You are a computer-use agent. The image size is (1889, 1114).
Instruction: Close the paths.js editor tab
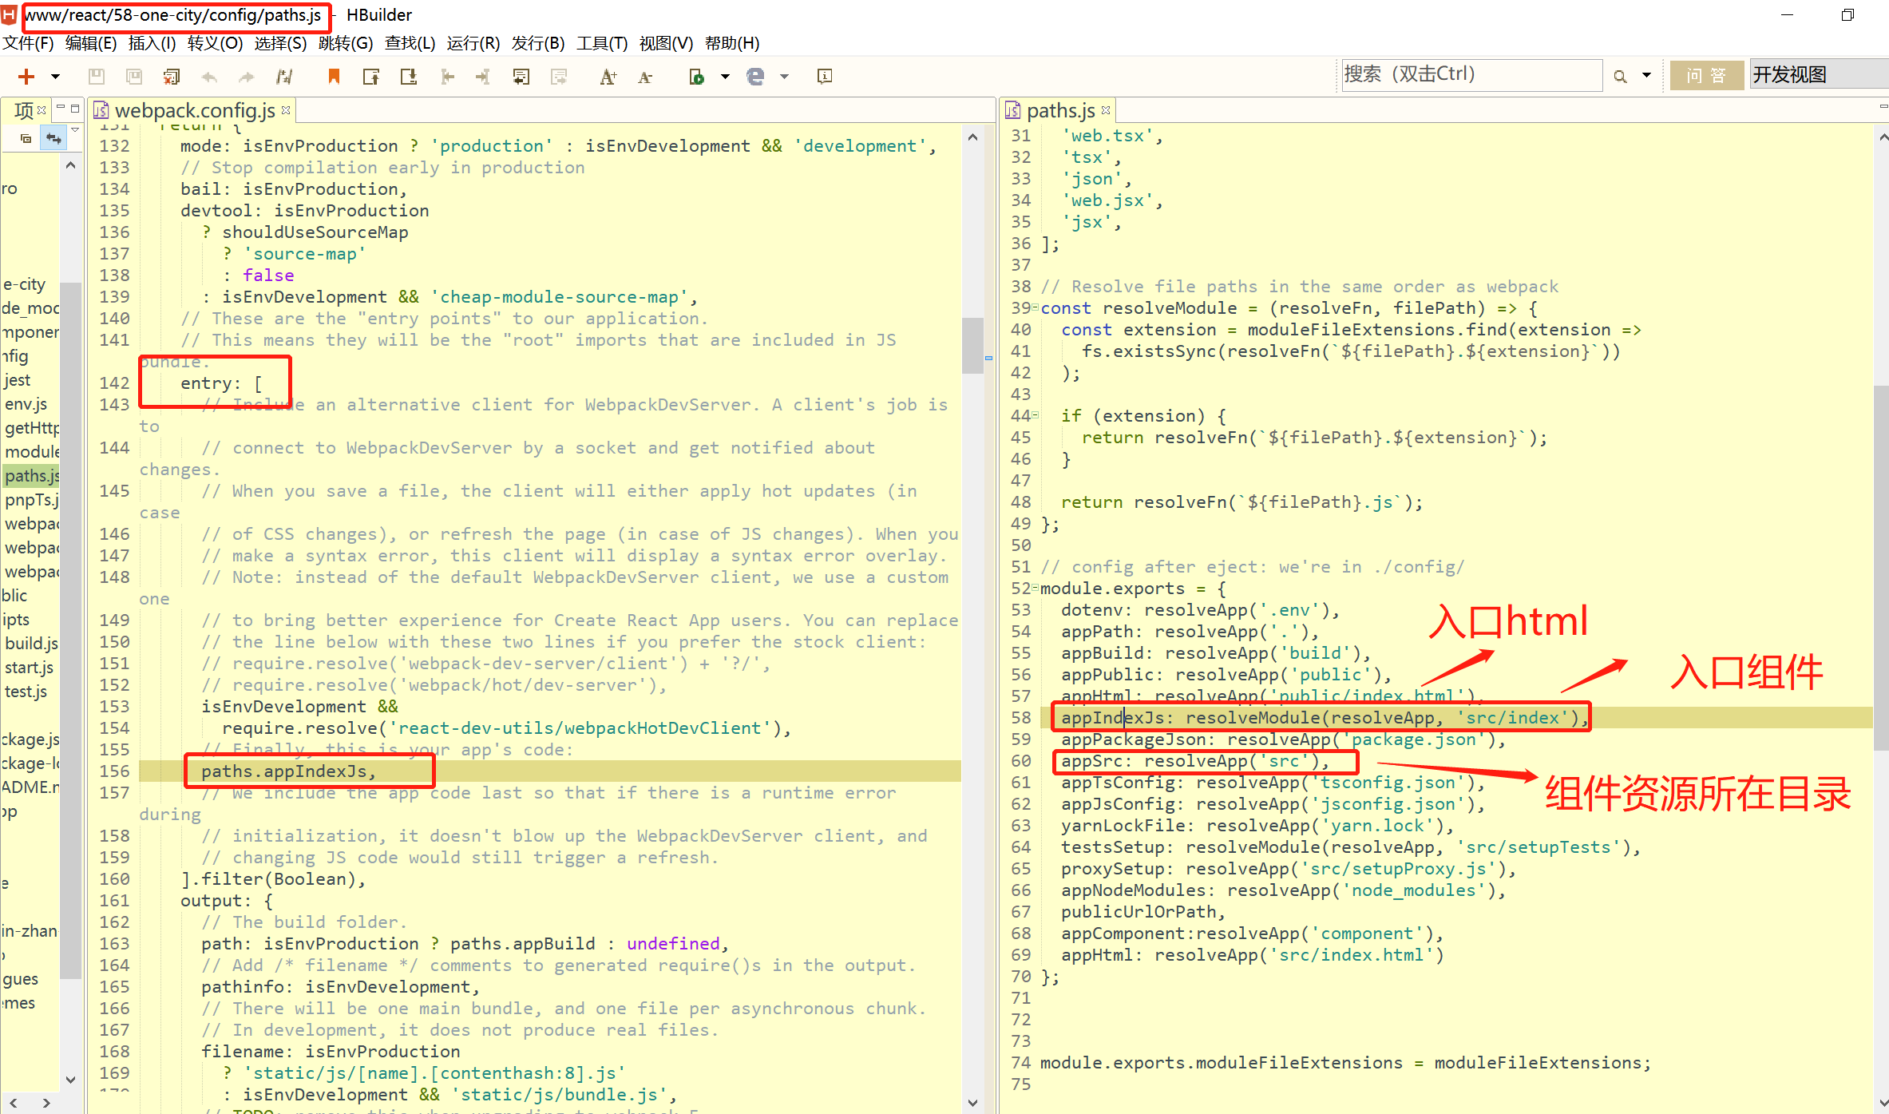click(x=1106, y=109)
